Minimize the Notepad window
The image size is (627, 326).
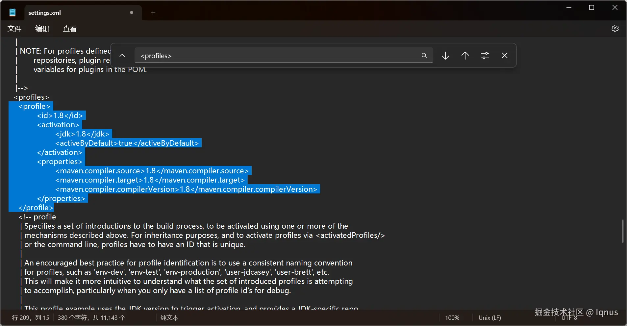click(569, 8)
